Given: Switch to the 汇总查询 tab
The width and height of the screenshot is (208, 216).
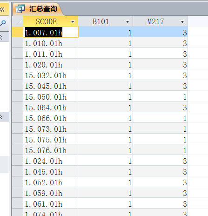Looking at the screenshot, I should coord(38,9).
